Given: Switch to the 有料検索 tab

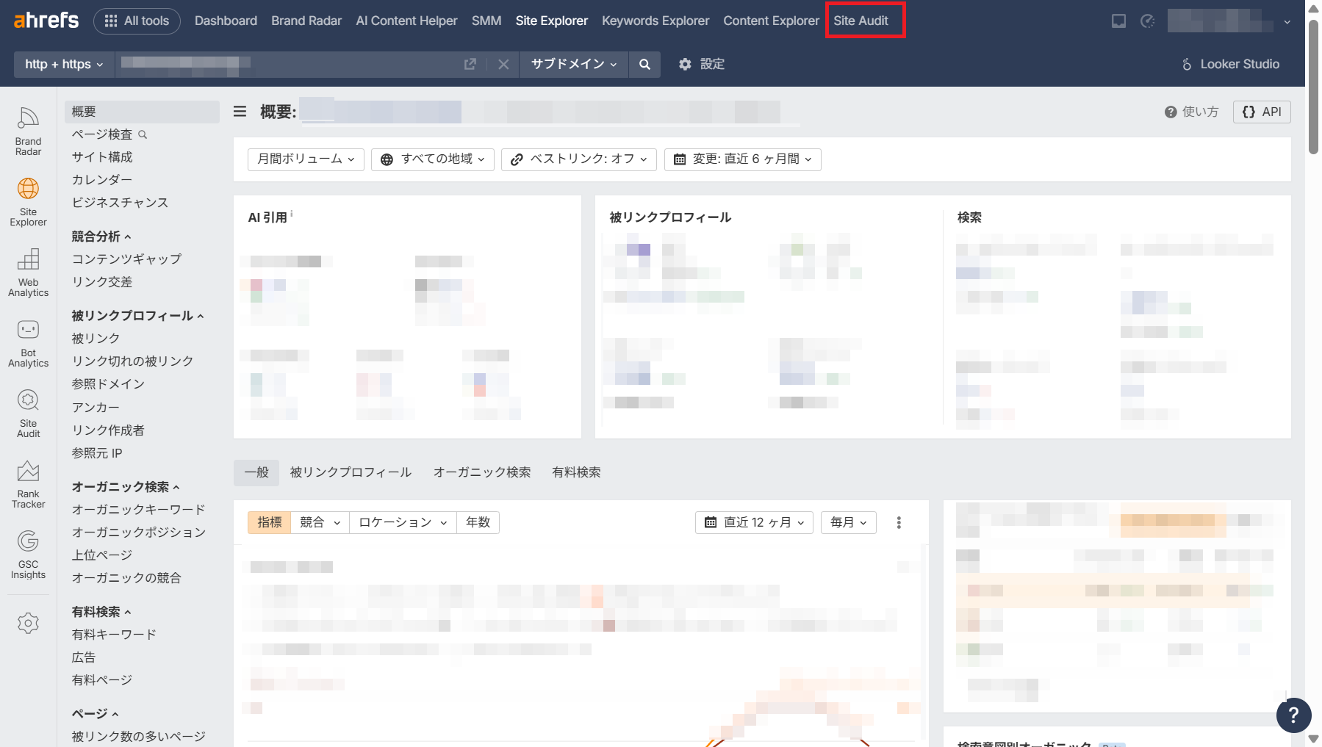Looking at the screenshot, I should click(x=575, y=472).
